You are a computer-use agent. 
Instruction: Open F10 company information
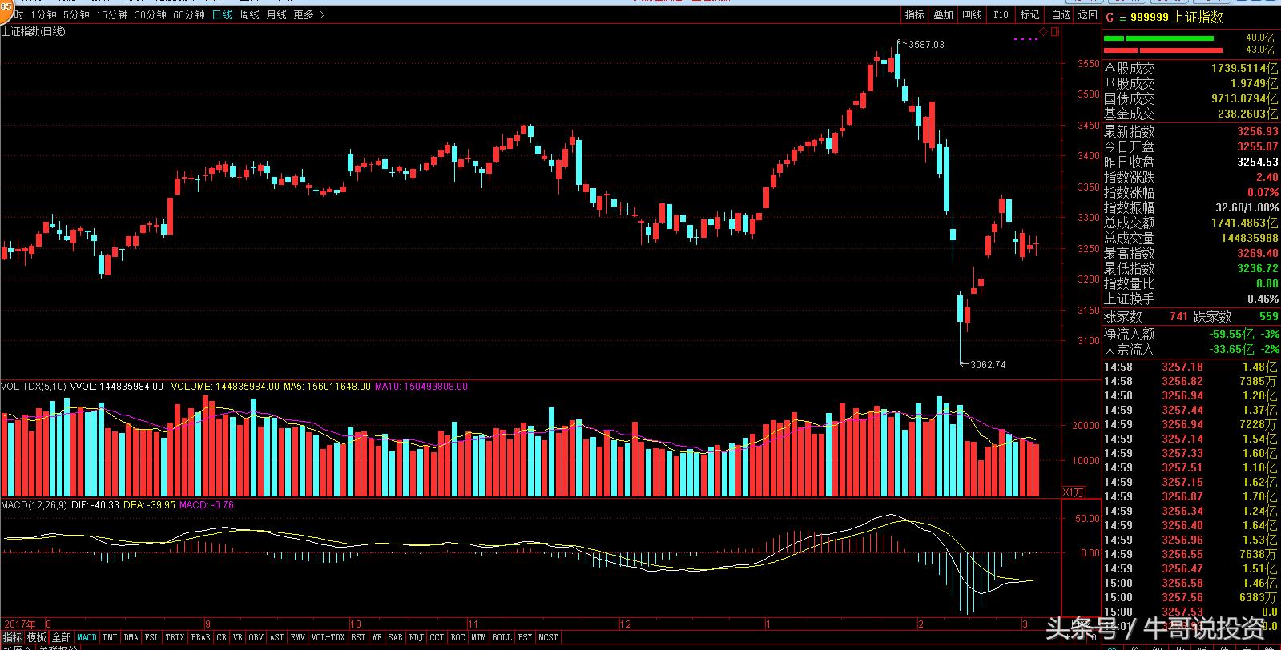tap(1001, 14)
